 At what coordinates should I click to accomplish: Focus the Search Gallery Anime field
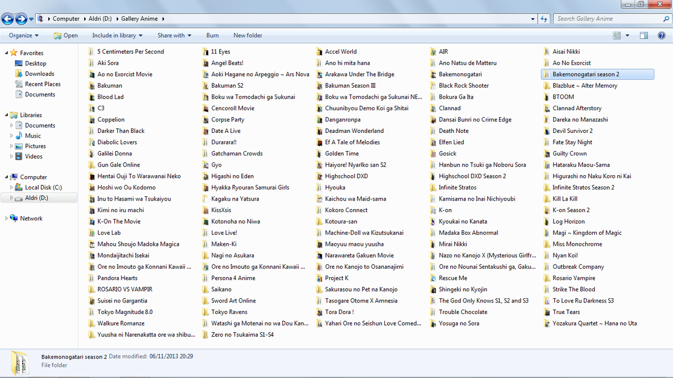pyautogui.click(x=608, y=19)
